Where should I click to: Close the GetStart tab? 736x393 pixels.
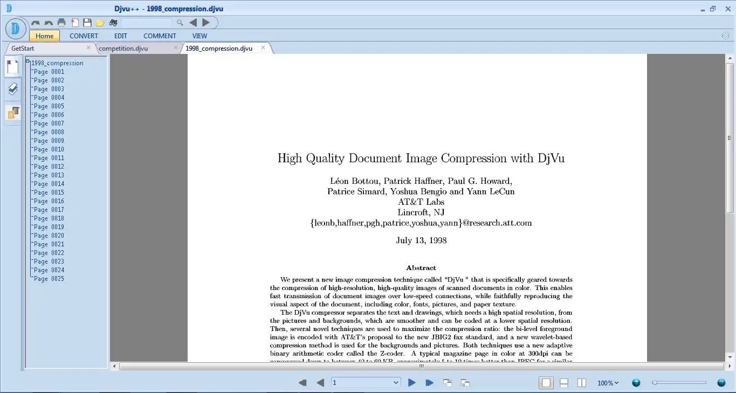pyautogui.click(x=89, y=47)
